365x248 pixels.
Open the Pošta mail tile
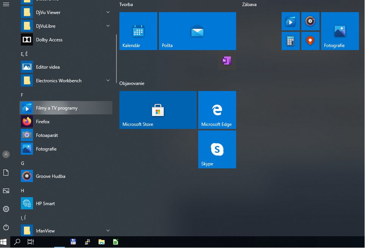coord(197,31)
